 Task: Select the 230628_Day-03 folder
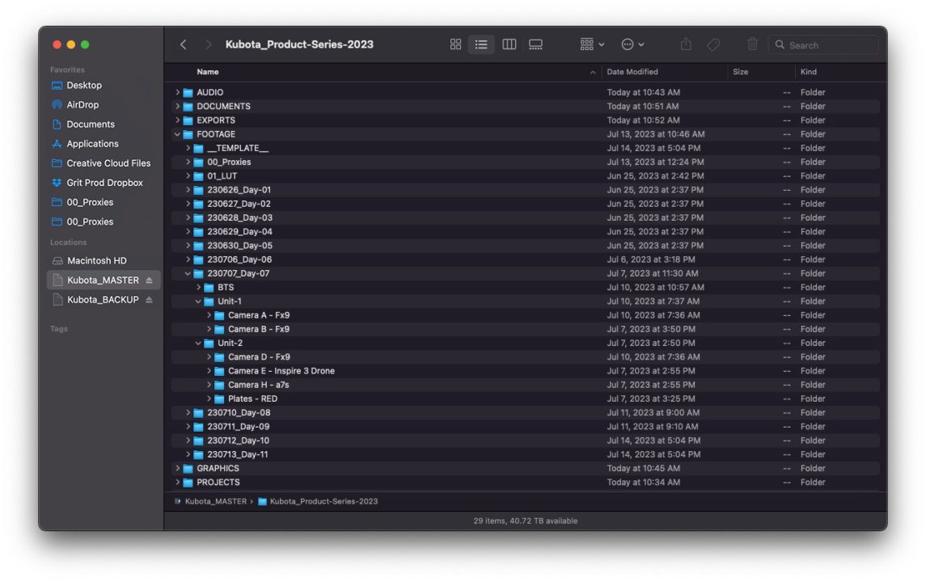point(526,217)
